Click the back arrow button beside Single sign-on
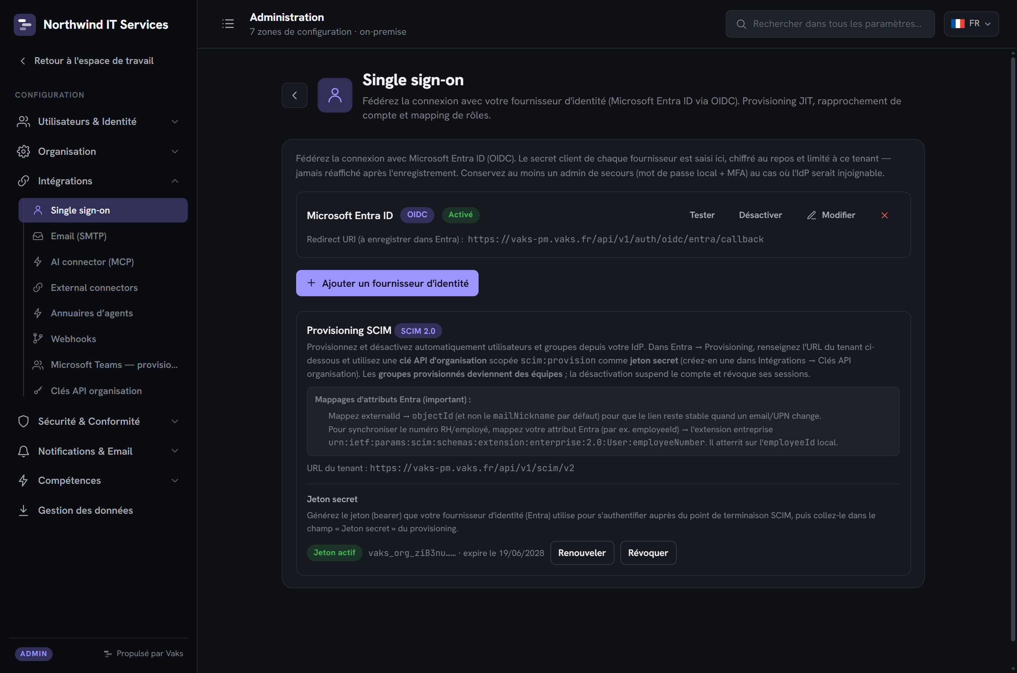 [x=294, y=95]
